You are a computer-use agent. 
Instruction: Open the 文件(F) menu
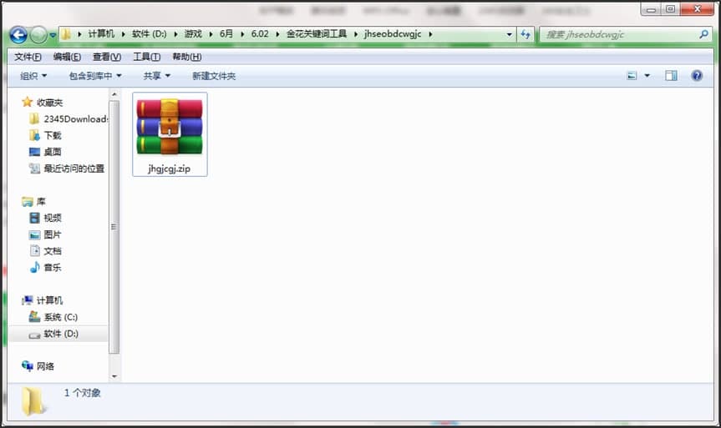pos(28,57)
